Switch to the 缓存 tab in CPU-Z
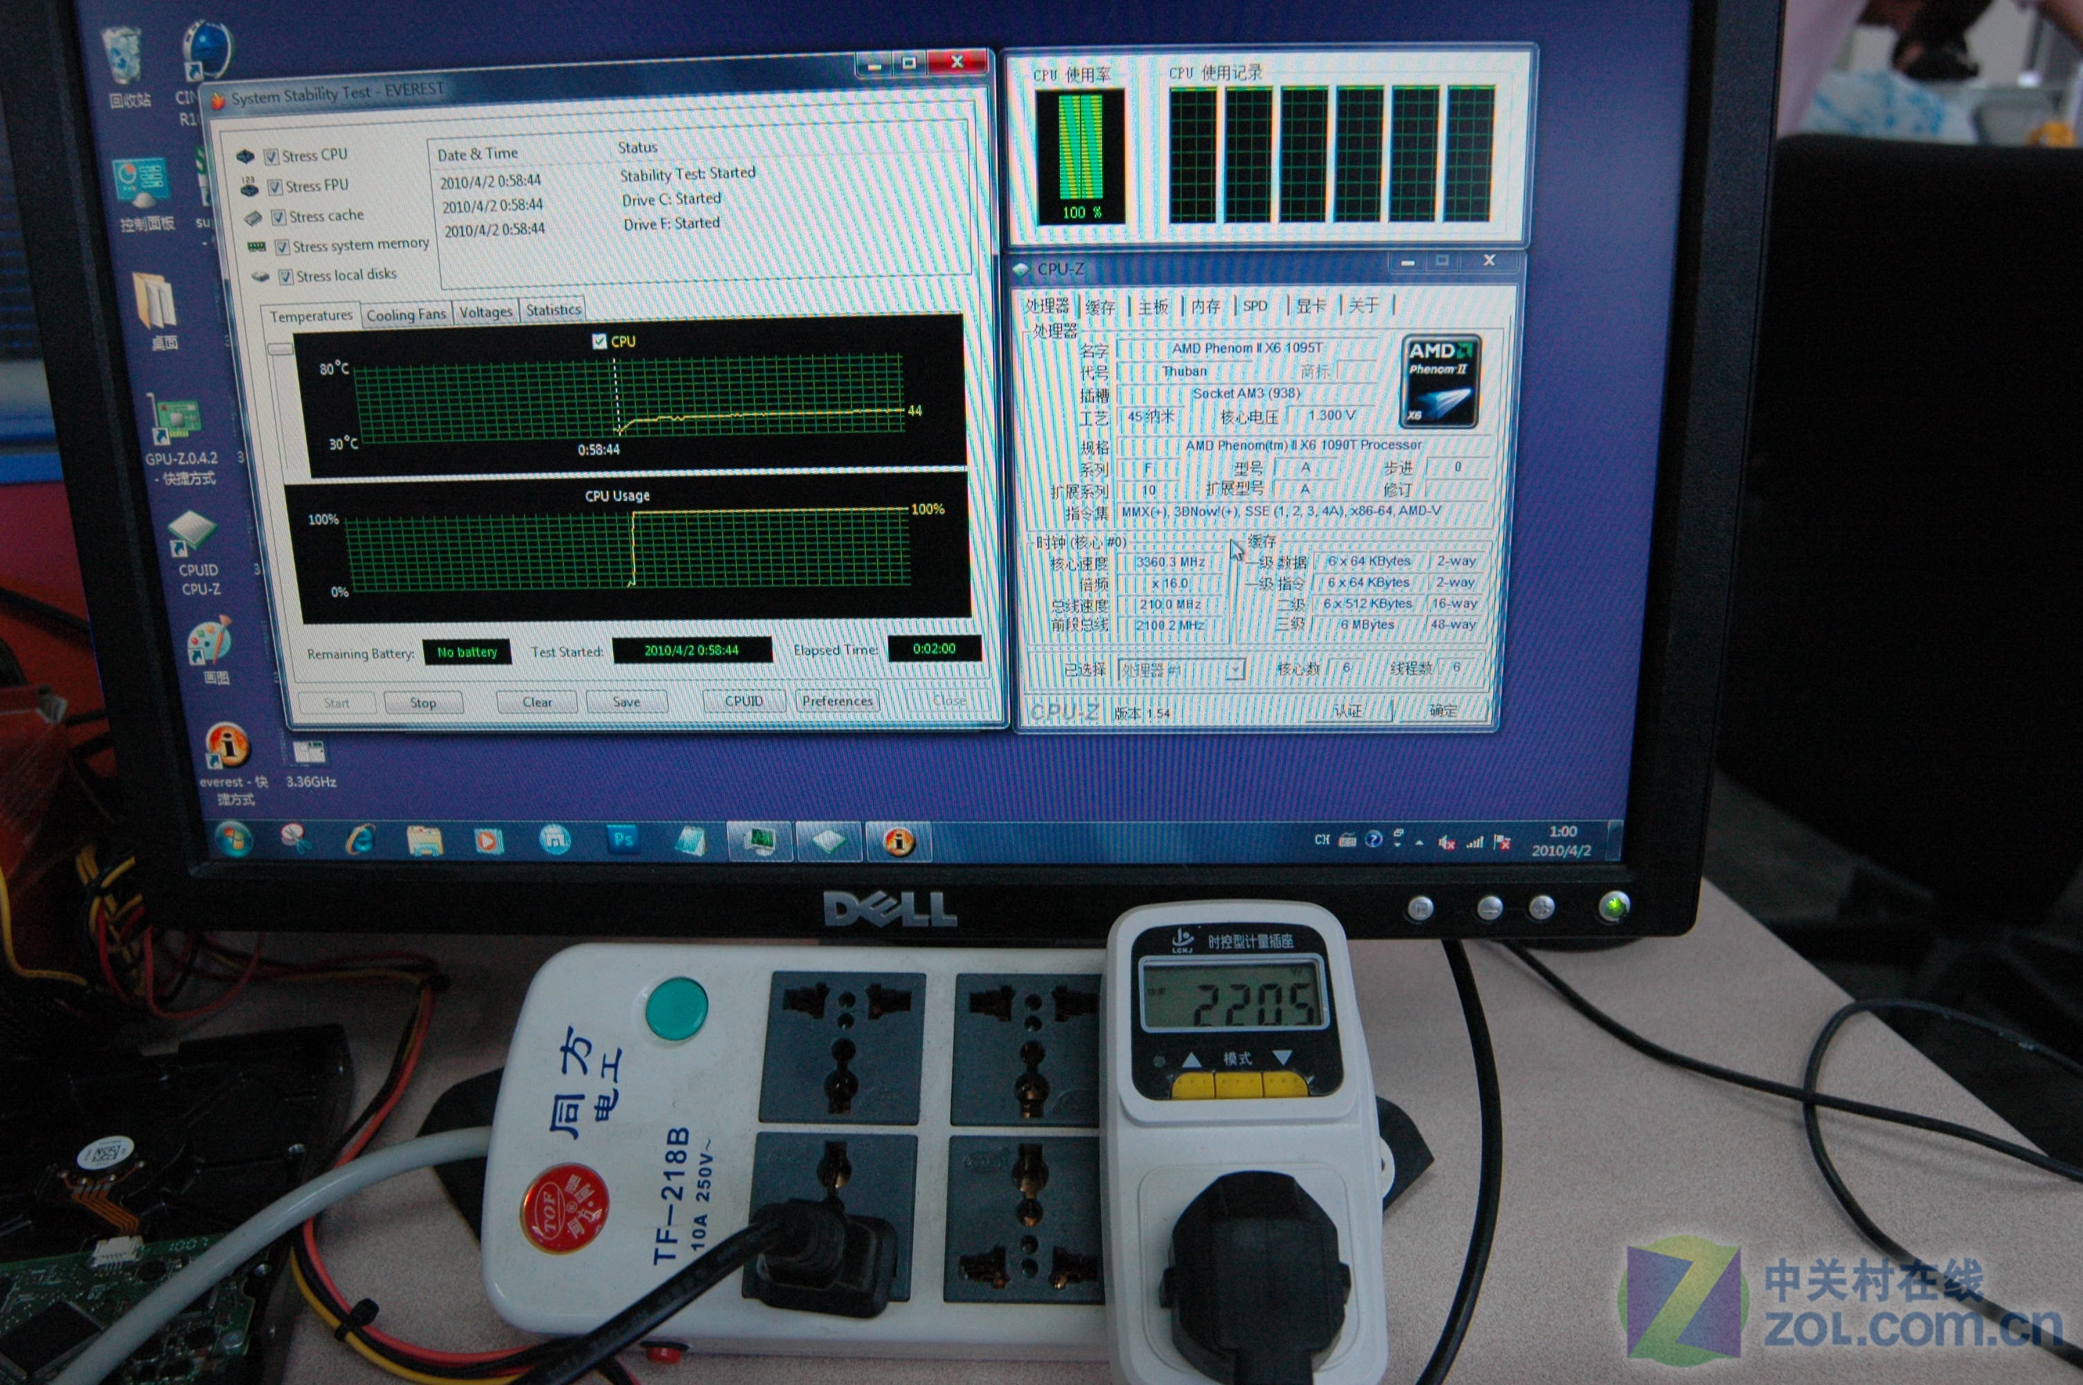This screenshot has height=1385, width=2083. coord(1100,307)
